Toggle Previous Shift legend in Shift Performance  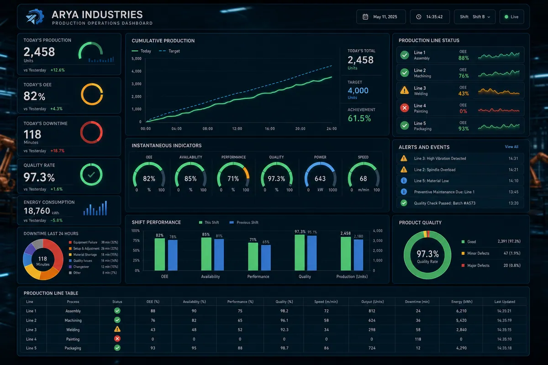point(244,222)
